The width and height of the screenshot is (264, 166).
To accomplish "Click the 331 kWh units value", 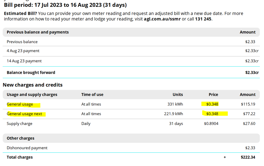I will tap(175, 104).
